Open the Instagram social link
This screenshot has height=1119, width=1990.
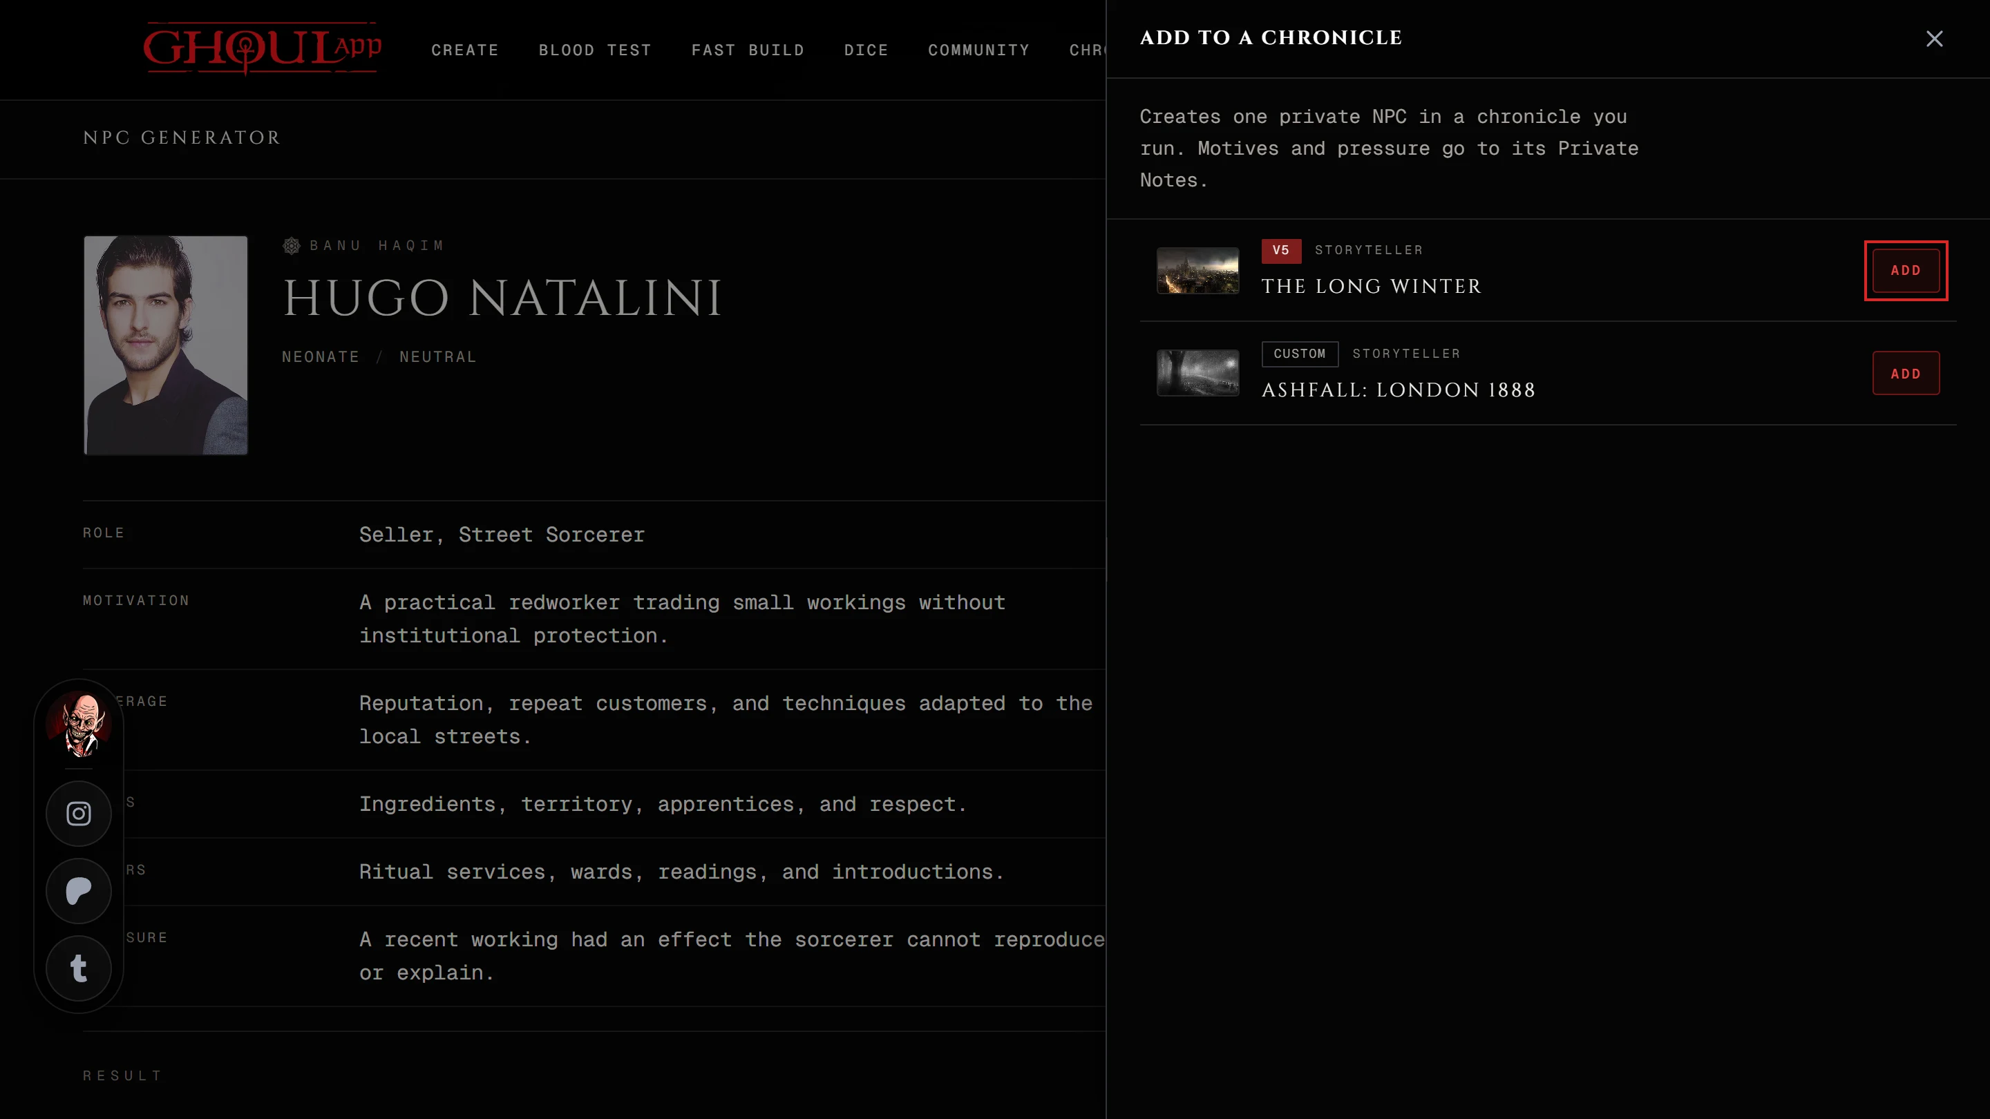[79, 814]
